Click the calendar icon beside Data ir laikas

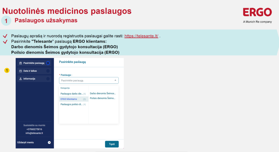[x=20, y=71]
